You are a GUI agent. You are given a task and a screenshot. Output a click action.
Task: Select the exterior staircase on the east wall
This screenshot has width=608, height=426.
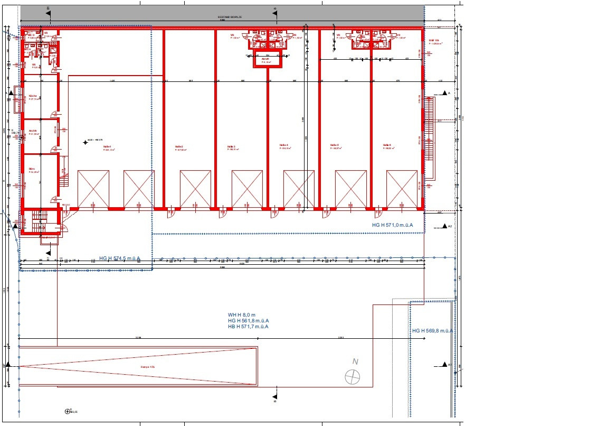coord(431,137)
